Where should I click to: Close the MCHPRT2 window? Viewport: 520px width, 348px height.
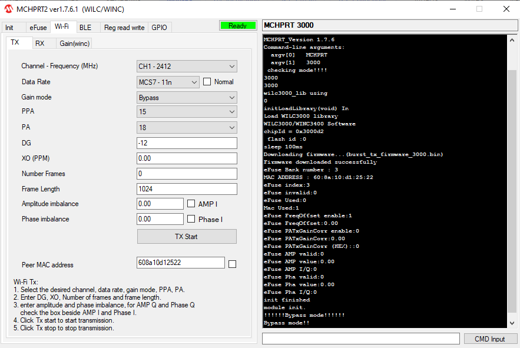[506, 9]
